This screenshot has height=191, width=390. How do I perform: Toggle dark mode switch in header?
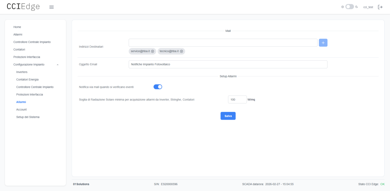click(349, 7)
